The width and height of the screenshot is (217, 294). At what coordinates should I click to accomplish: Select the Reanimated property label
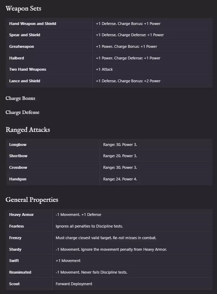click(20, 272)
